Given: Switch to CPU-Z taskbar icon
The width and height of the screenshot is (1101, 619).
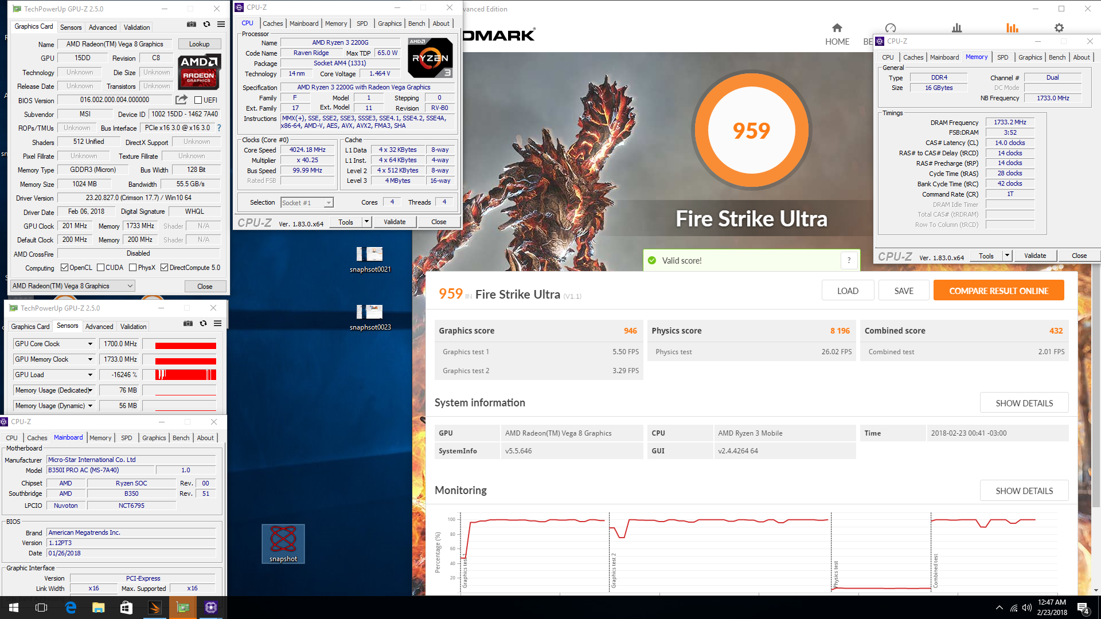Looking at the screenshot, I should 210,608.
